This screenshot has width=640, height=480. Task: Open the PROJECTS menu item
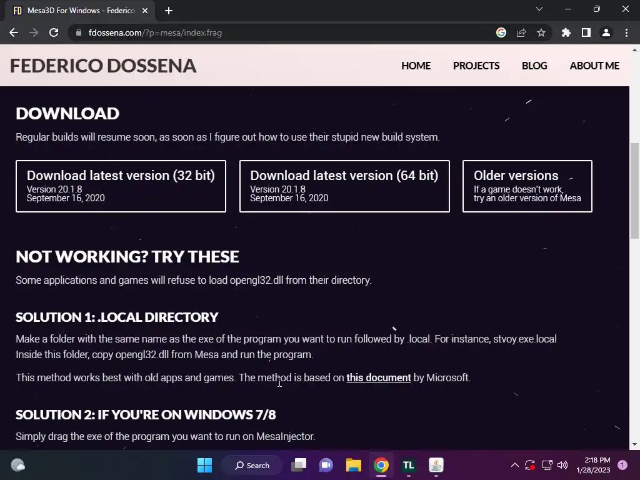point(476,66)
